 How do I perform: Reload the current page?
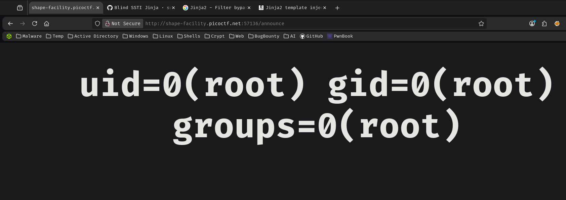point(35,23)
